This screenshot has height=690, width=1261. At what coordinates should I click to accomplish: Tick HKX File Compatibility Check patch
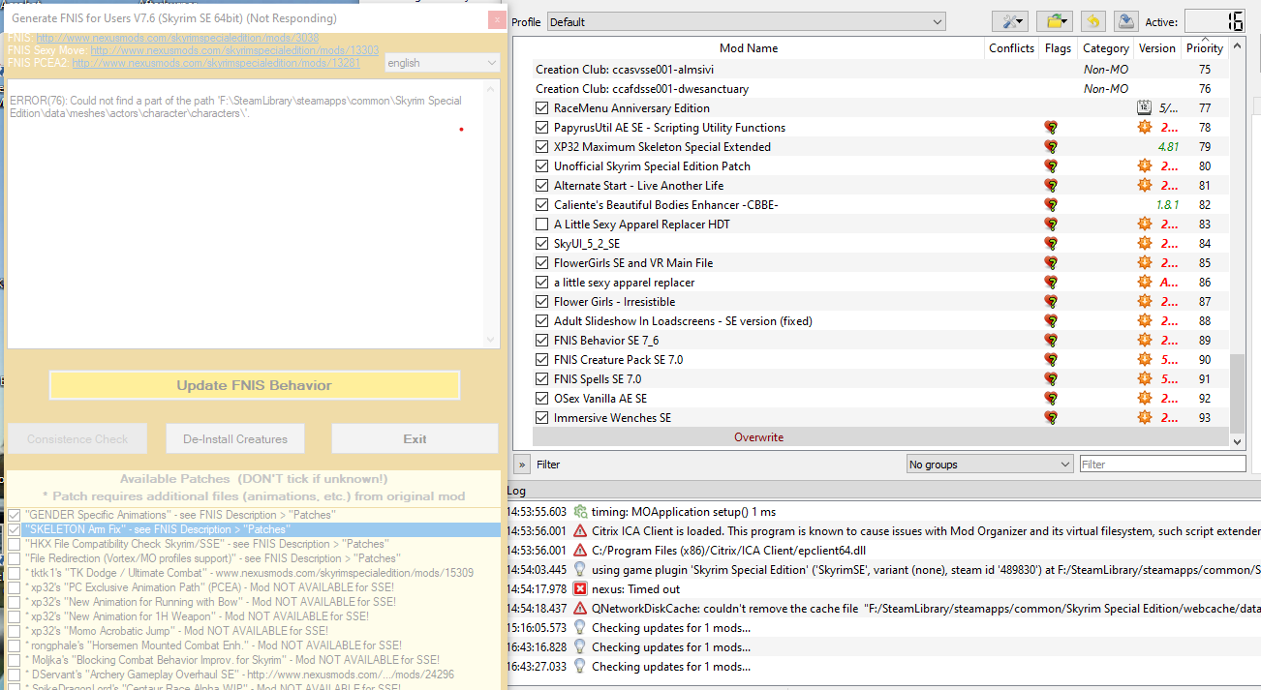point(14,544)
